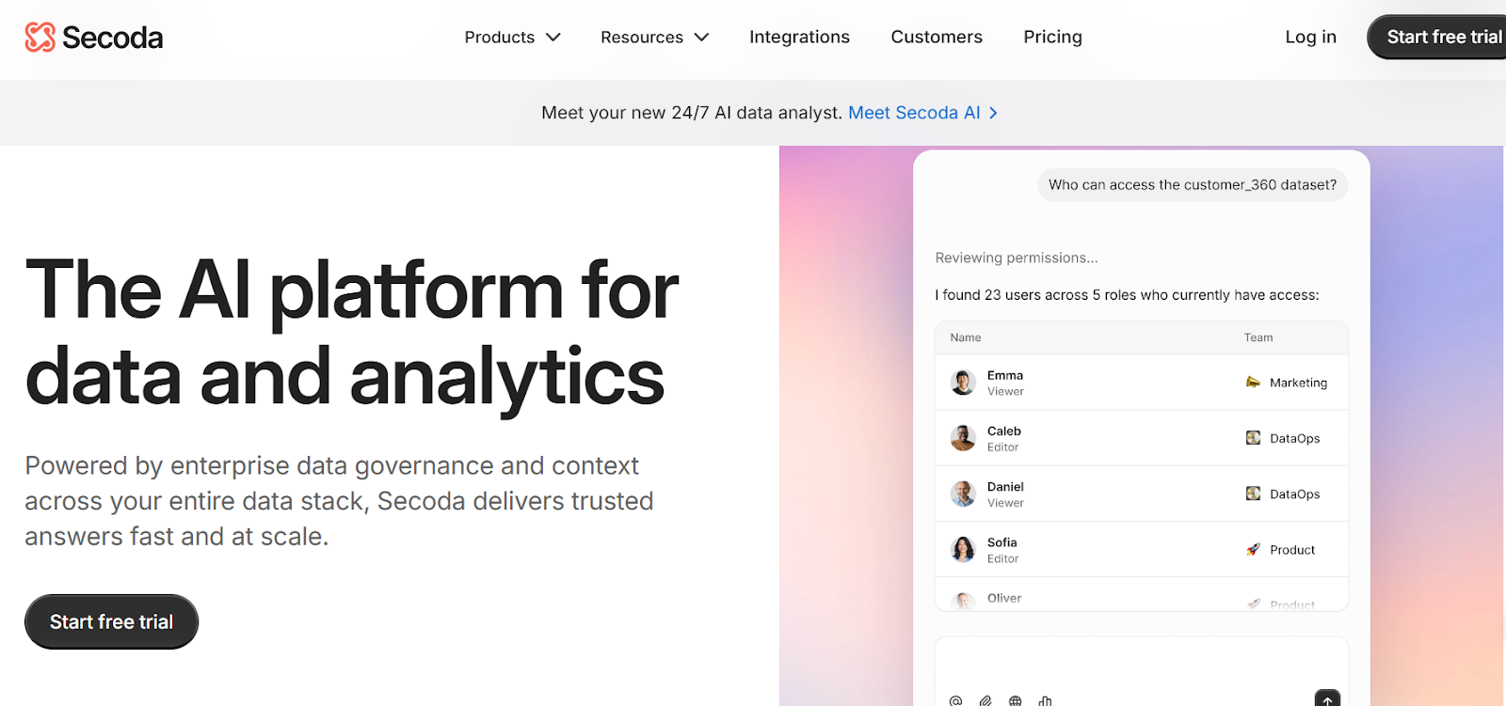
Task: Click the megaphone icon next to Marketing
Action: click(1252, 382)
